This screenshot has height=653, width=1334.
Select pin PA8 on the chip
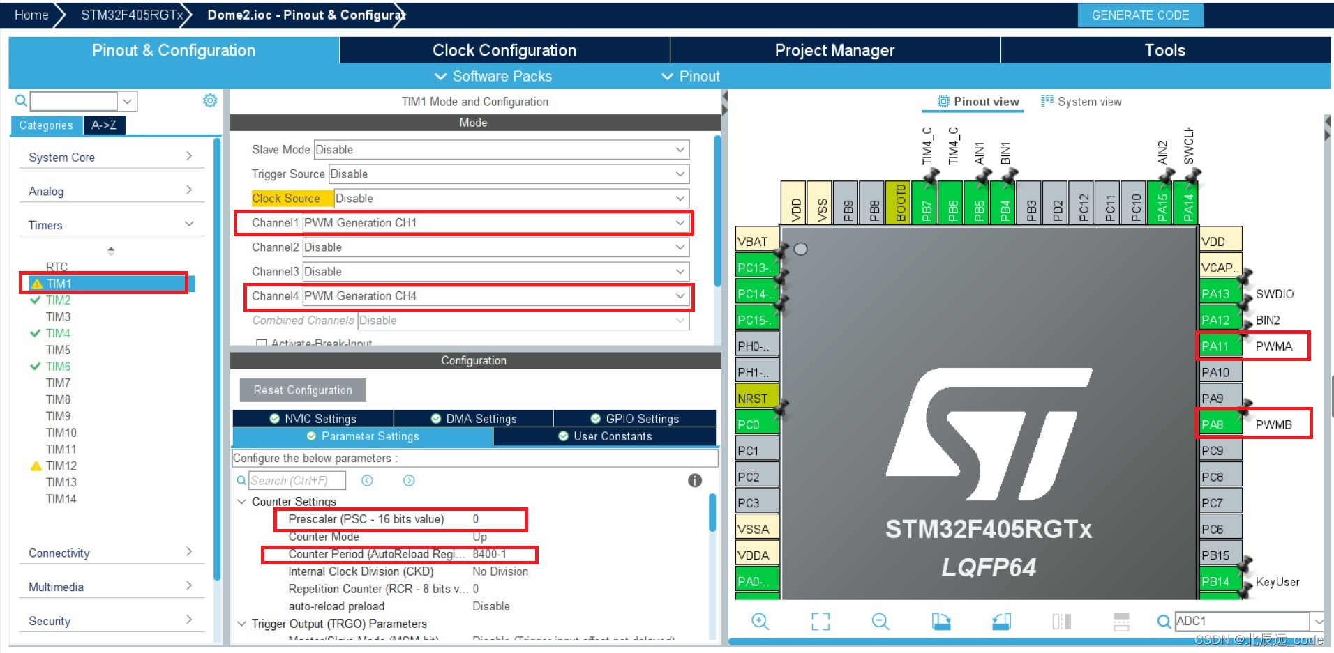(1220, 424)
